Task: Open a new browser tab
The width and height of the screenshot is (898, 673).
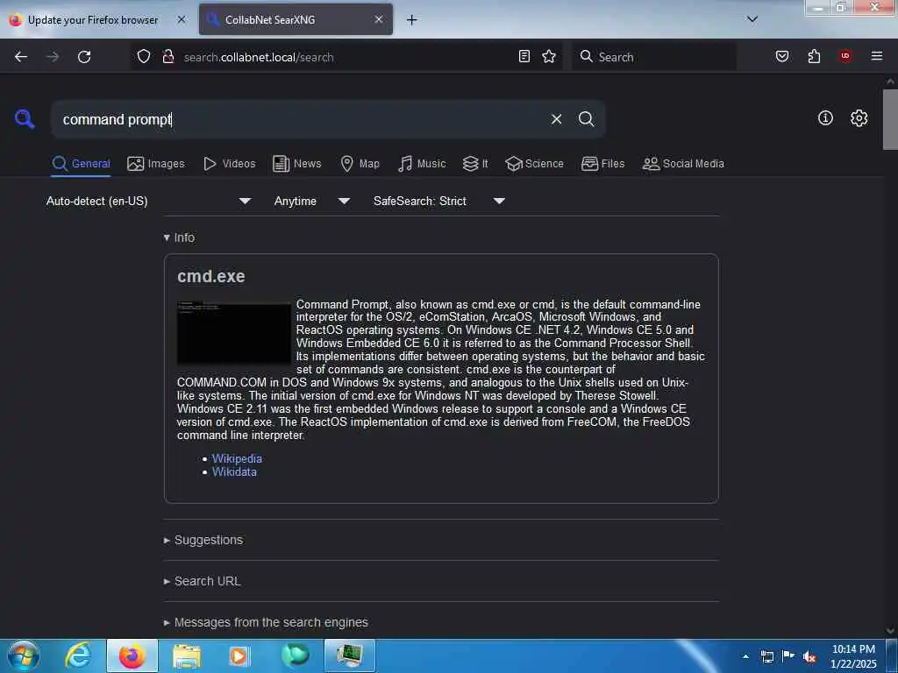Action: [x=412, y=20]
